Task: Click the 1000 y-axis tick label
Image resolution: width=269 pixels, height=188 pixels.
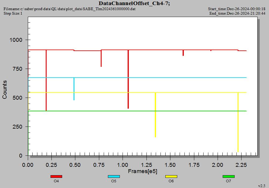Action: click(x=16, y=40)
